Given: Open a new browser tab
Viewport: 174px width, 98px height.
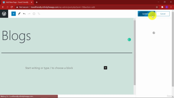Looking at the screenshot, I should (37, 2).
